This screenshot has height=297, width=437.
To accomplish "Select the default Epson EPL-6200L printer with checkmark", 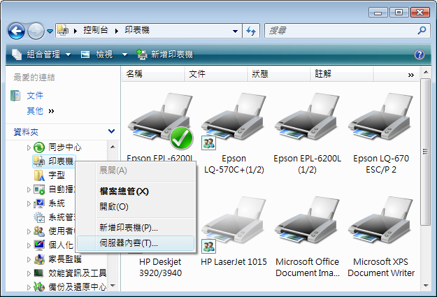I will [160, 121].
